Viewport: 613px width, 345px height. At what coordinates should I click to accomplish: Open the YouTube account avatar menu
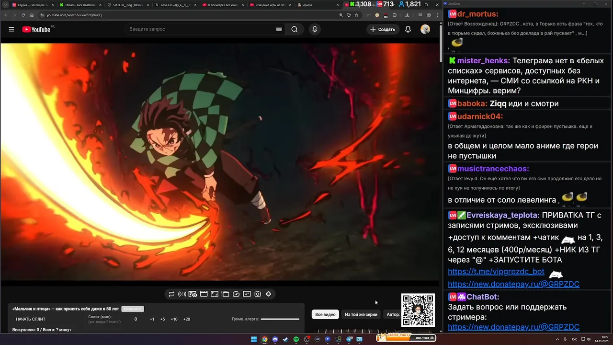click(425, 29)
